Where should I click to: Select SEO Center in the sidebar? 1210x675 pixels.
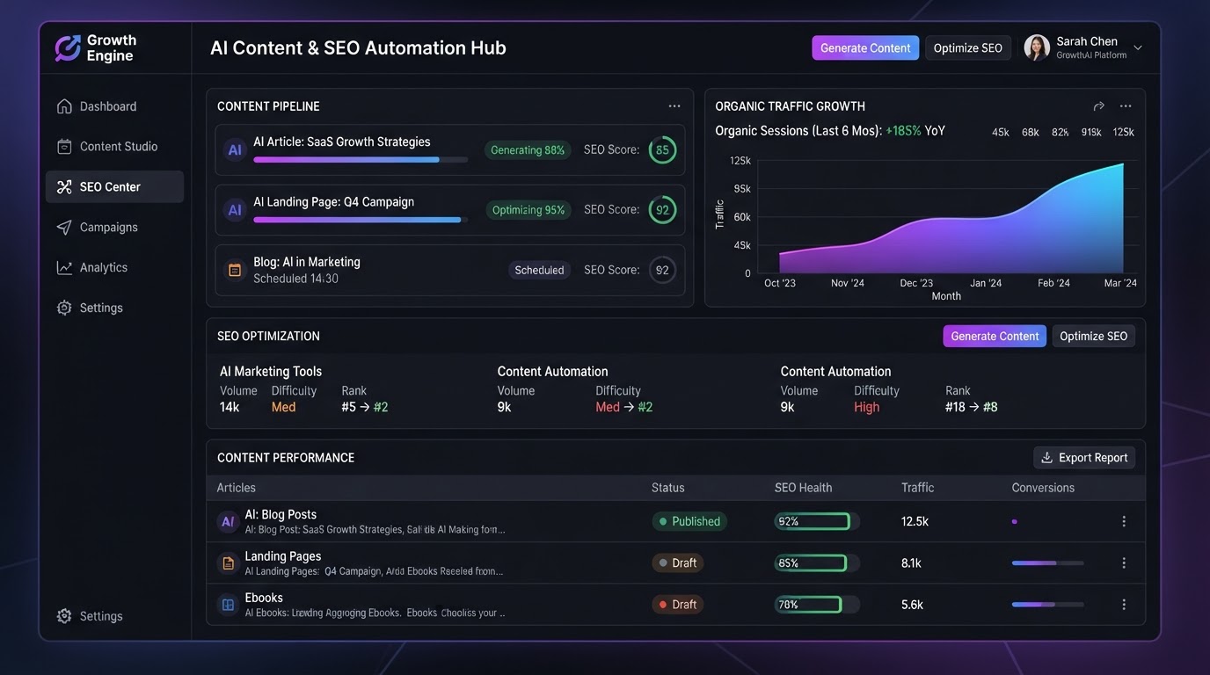pyautogui.click(x=114, y=186)
